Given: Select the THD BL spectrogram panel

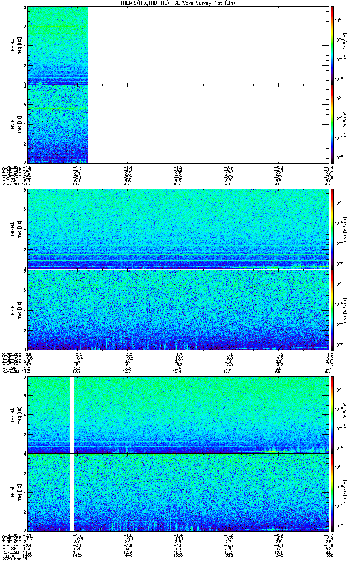Looking at the screenshot, I should (178, 229).
